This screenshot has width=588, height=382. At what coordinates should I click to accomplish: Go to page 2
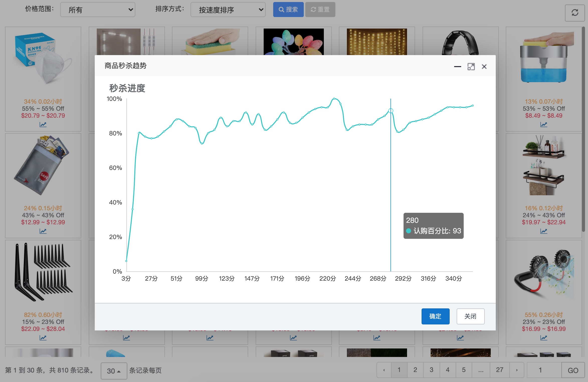coord(415,370)
